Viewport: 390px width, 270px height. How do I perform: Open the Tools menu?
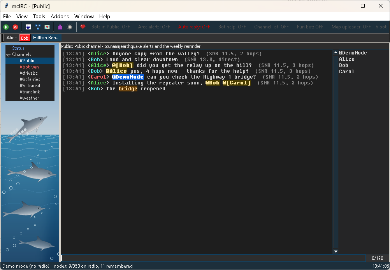pos(39,16)
